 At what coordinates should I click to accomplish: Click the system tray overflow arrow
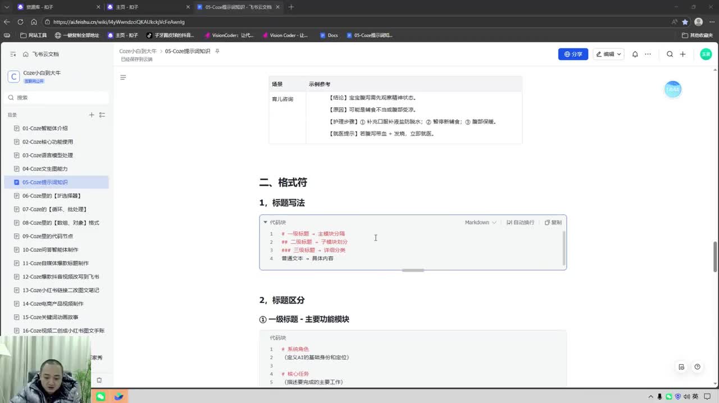pyautogui.click(x=651, y=396)
